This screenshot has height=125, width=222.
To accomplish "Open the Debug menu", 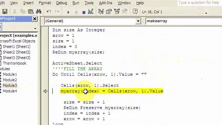I will click(62, 3).
